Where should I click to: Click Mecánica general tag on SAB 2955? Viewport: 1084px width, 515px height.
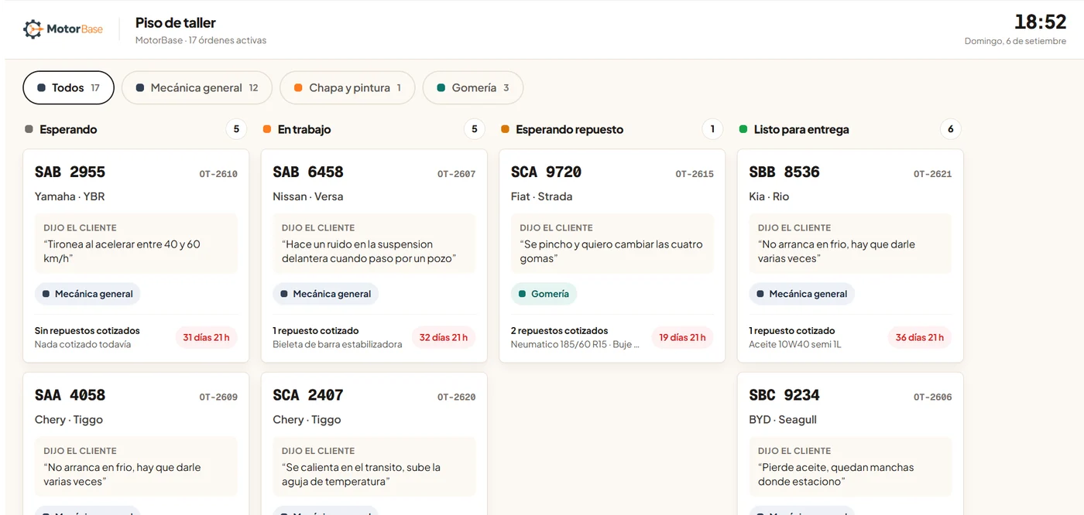tap(87, 294)
